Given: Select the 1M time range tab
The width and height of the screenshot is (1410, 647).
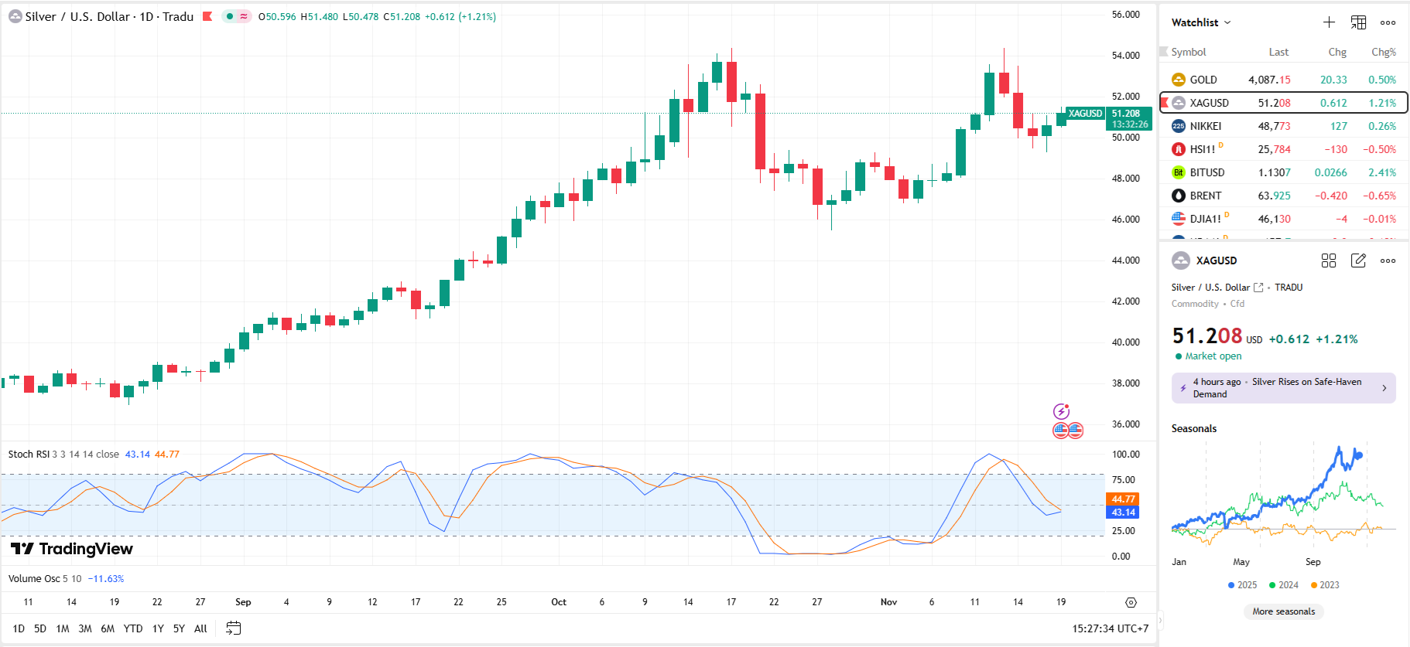Looking at the screenshot, I should [x=63, y=628].
